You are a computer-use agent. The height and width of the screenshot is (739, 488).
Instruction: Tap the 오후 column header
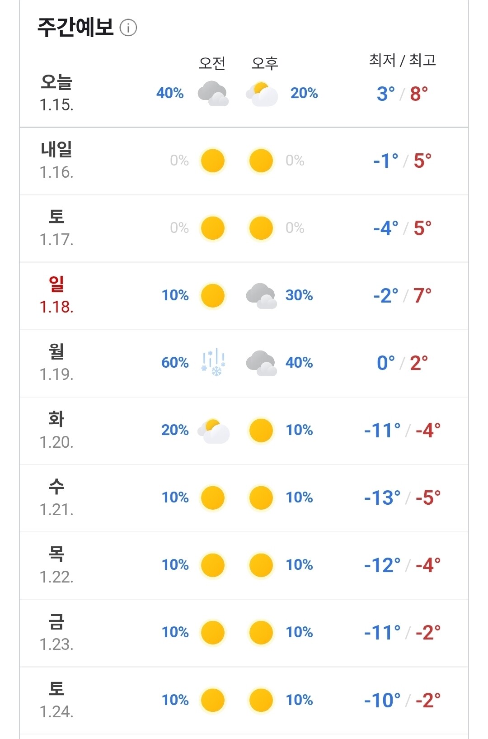coord(265,63)
